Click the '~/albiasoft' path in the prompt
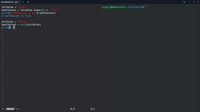Image resolution: width=200 pixels, height=112 pixels. 134,7
